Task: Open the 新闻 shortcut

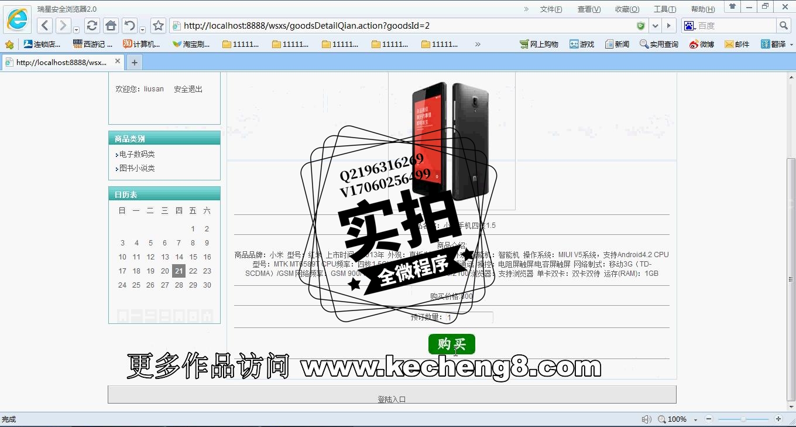Action: (617, 44)
